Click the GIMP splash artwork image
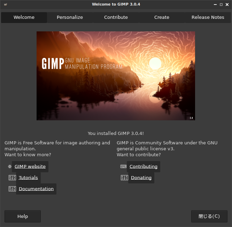The height and width of the screenshot is (227, 232). click(116, 76)
